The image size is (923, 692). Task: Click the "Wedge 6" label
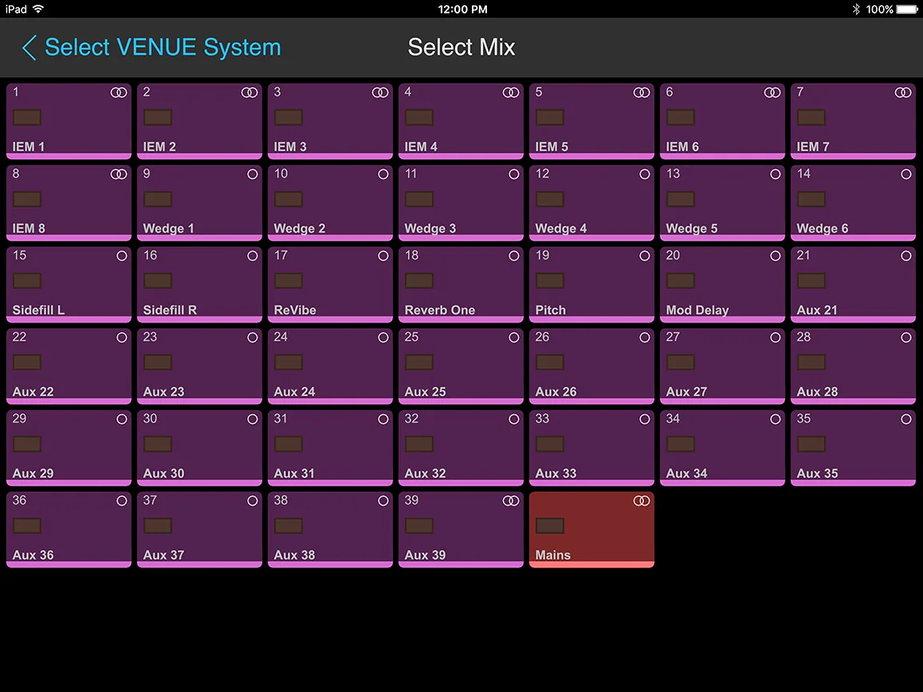(x=823, y=228)
